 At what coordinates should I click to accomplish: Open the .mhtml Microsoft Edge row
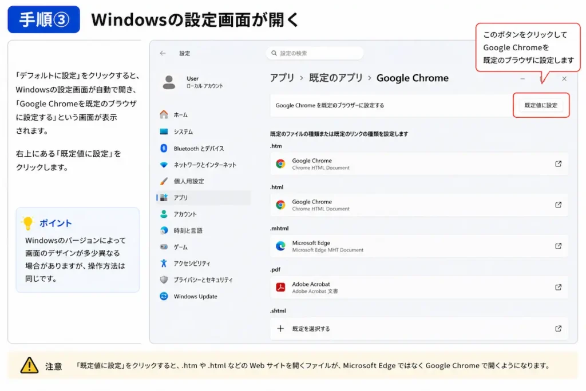click(x=419, y=246)
